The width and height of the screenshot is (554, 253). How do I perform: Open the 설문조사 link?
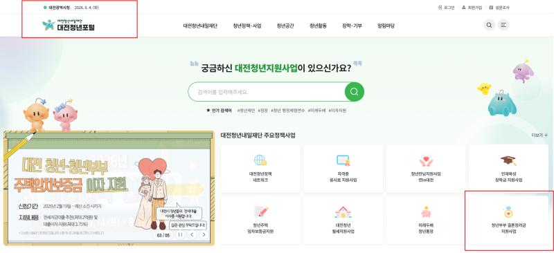pyautogui.click(x=499, y=8)
